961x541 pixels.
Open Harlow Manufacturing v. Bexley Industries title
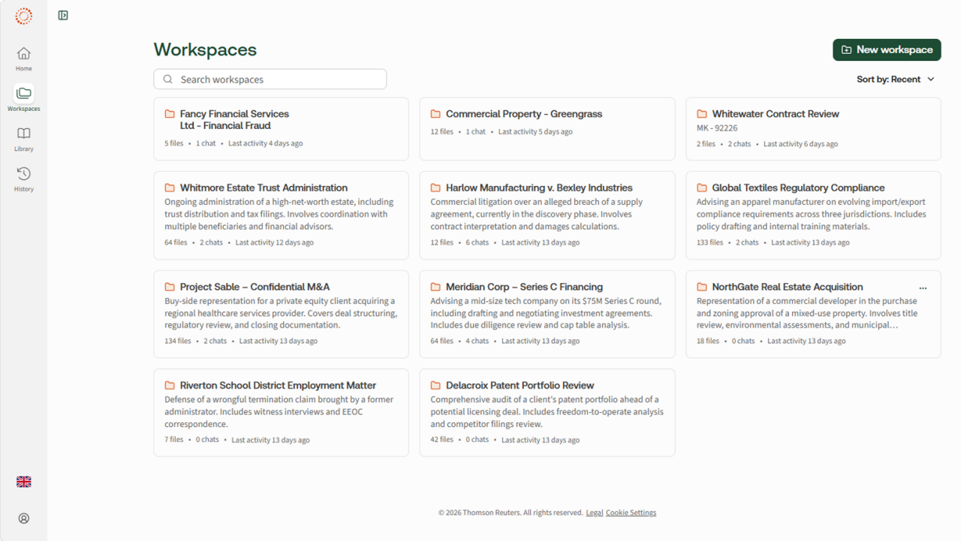tap(539, 188)
